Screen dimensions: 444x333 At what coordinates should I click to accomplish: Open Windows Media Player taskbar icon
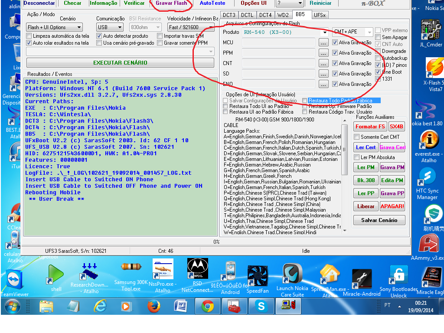(x=126, y=306)
